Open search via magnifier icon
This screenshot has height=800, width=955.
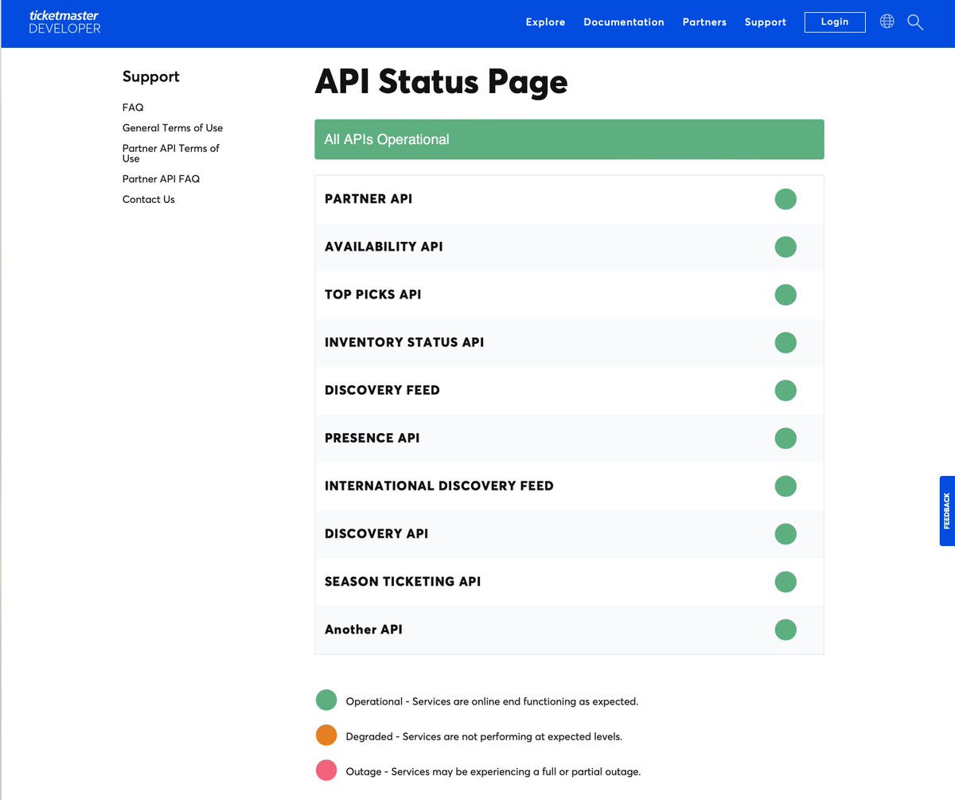(x=915, y=22)
